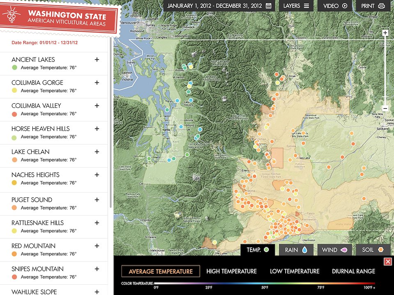Show the Diurnal Range view
This screenshot has width=394, height=295.
coord(353,271)
